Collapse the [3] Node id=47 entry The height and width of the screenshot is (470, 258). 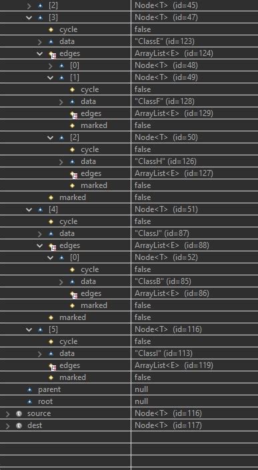point(29,17)
